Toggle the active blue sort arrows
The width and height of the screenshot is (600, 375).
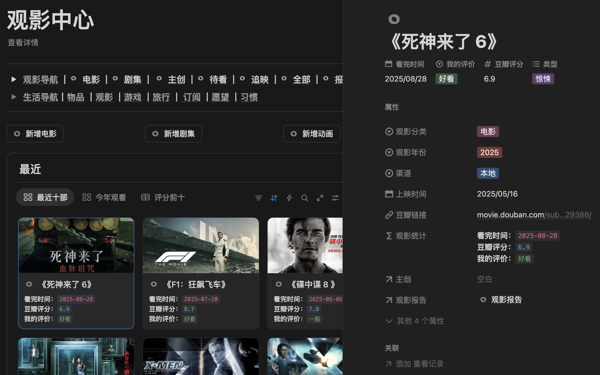pyautogui.click(x=274, y=198)
